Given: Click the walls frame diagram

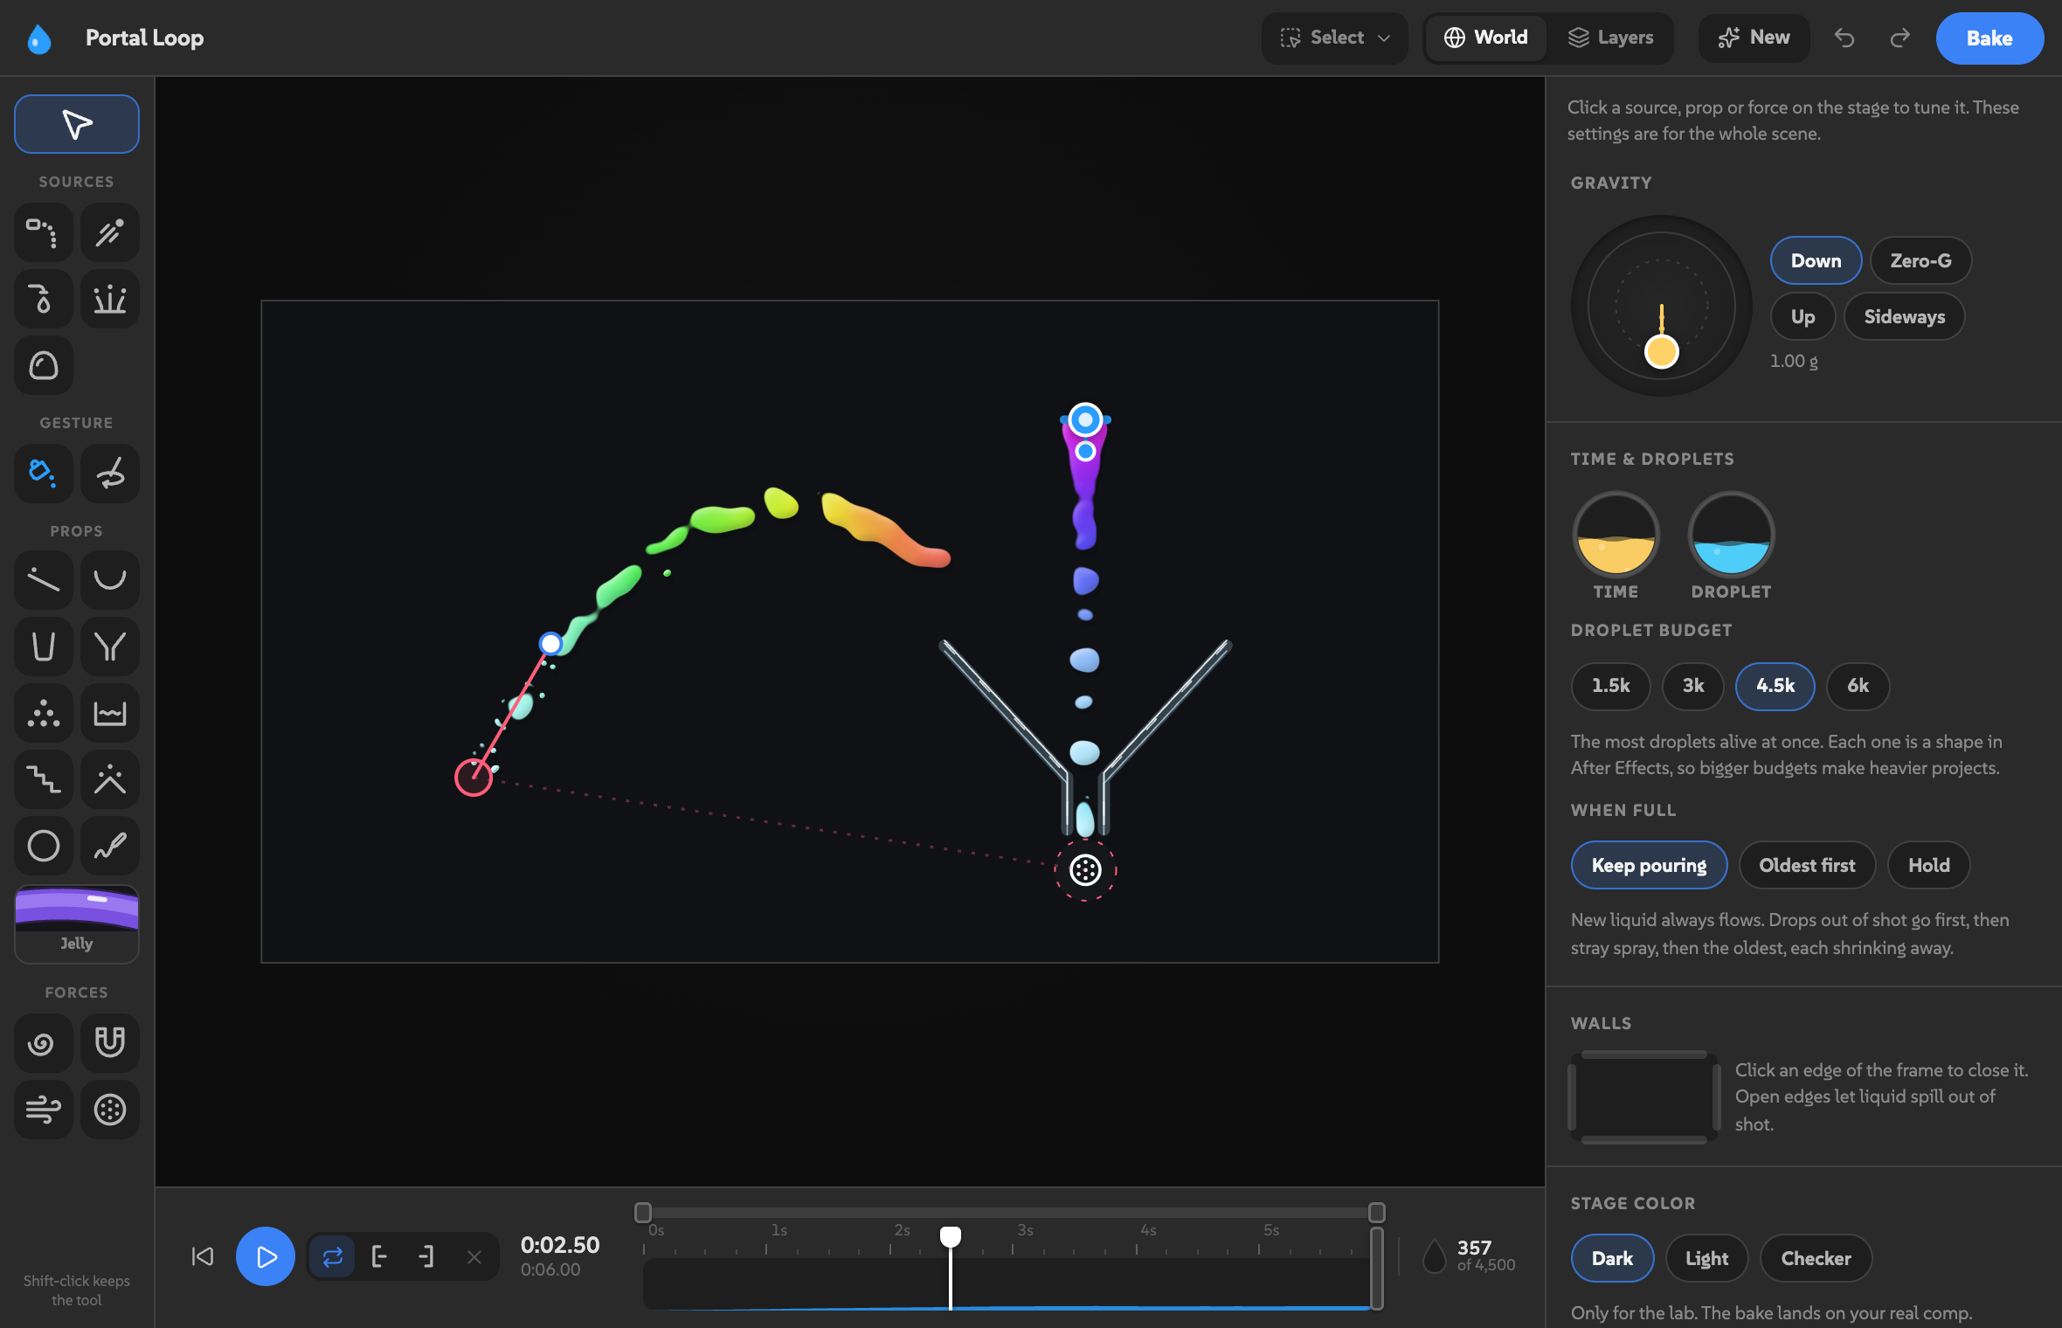Looking at the screenshot, I should (x=1644, y=1097).
